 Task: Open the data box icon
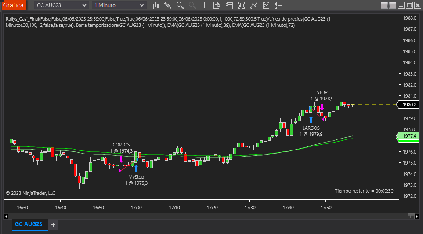pos(217,5)
